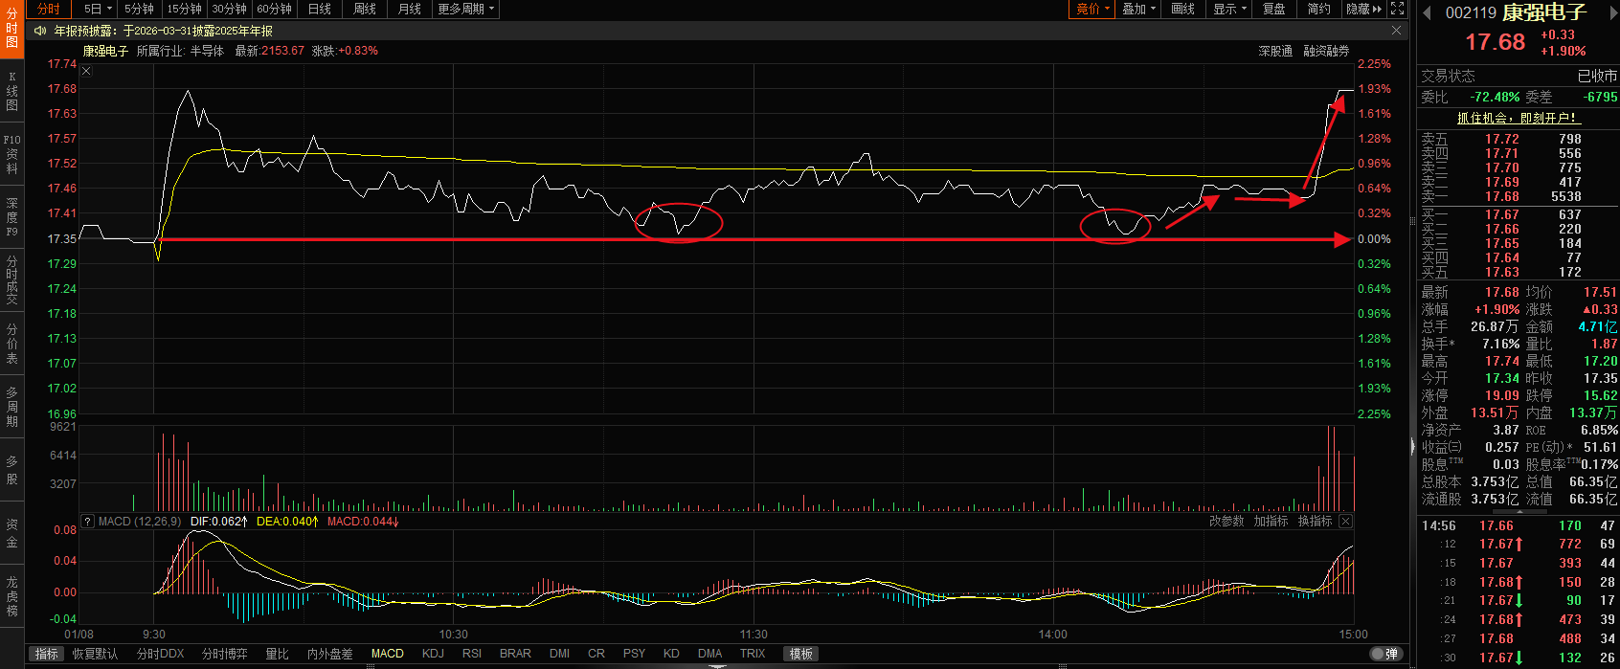Expand 更多周期 dropdown

click(x=466, y=9)
